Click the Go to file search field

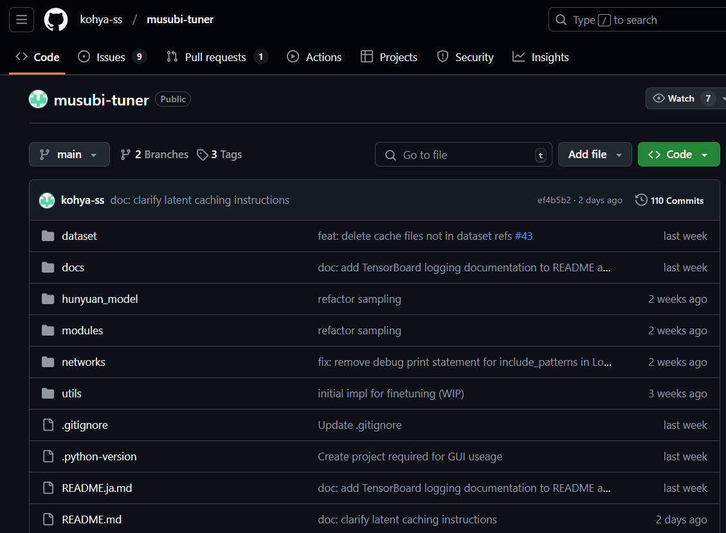click(463, 155)
